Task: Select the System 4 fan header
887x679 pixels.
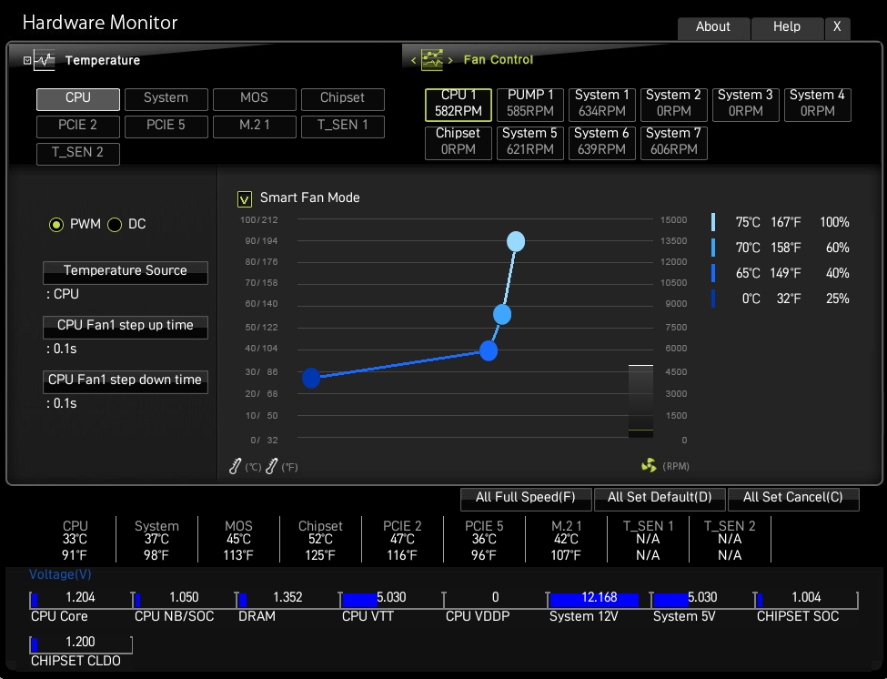Action: point(818,105)
